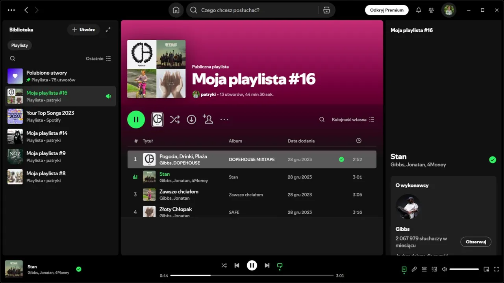Open Friend Activity icon
504x283 pixels.
point(431,10)
